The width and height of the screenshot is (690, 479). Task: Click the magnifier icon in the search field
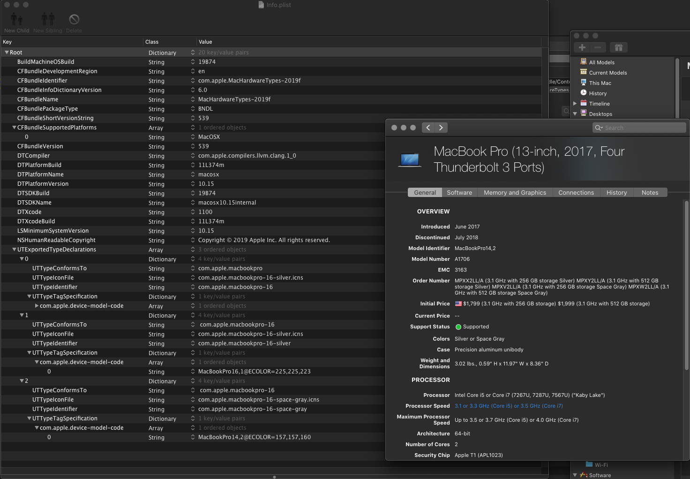(x=599, y=128)
